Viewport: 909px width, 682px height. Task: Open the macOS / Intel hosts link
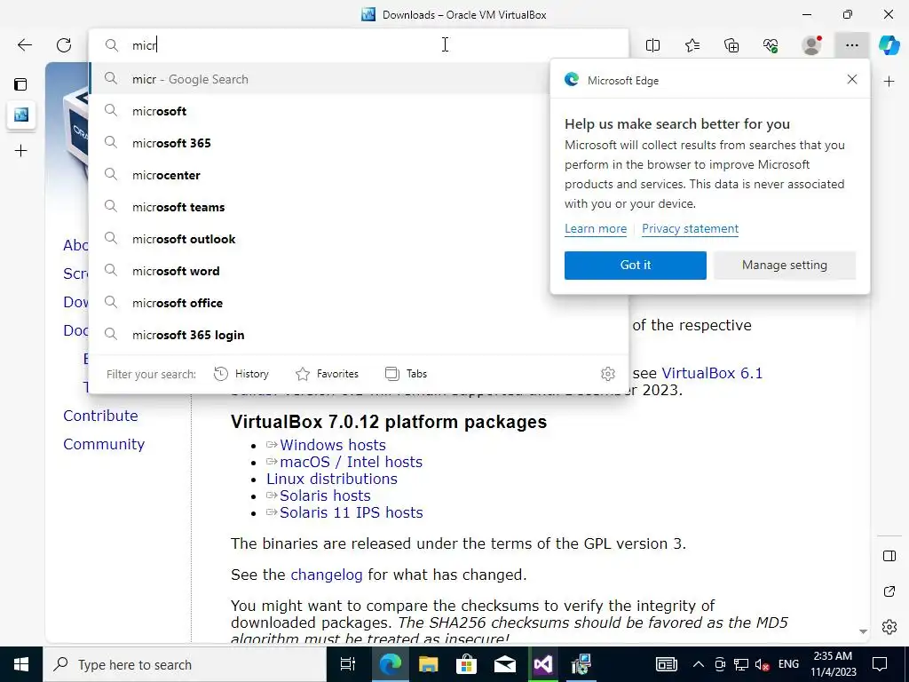[x=351, y=462]
